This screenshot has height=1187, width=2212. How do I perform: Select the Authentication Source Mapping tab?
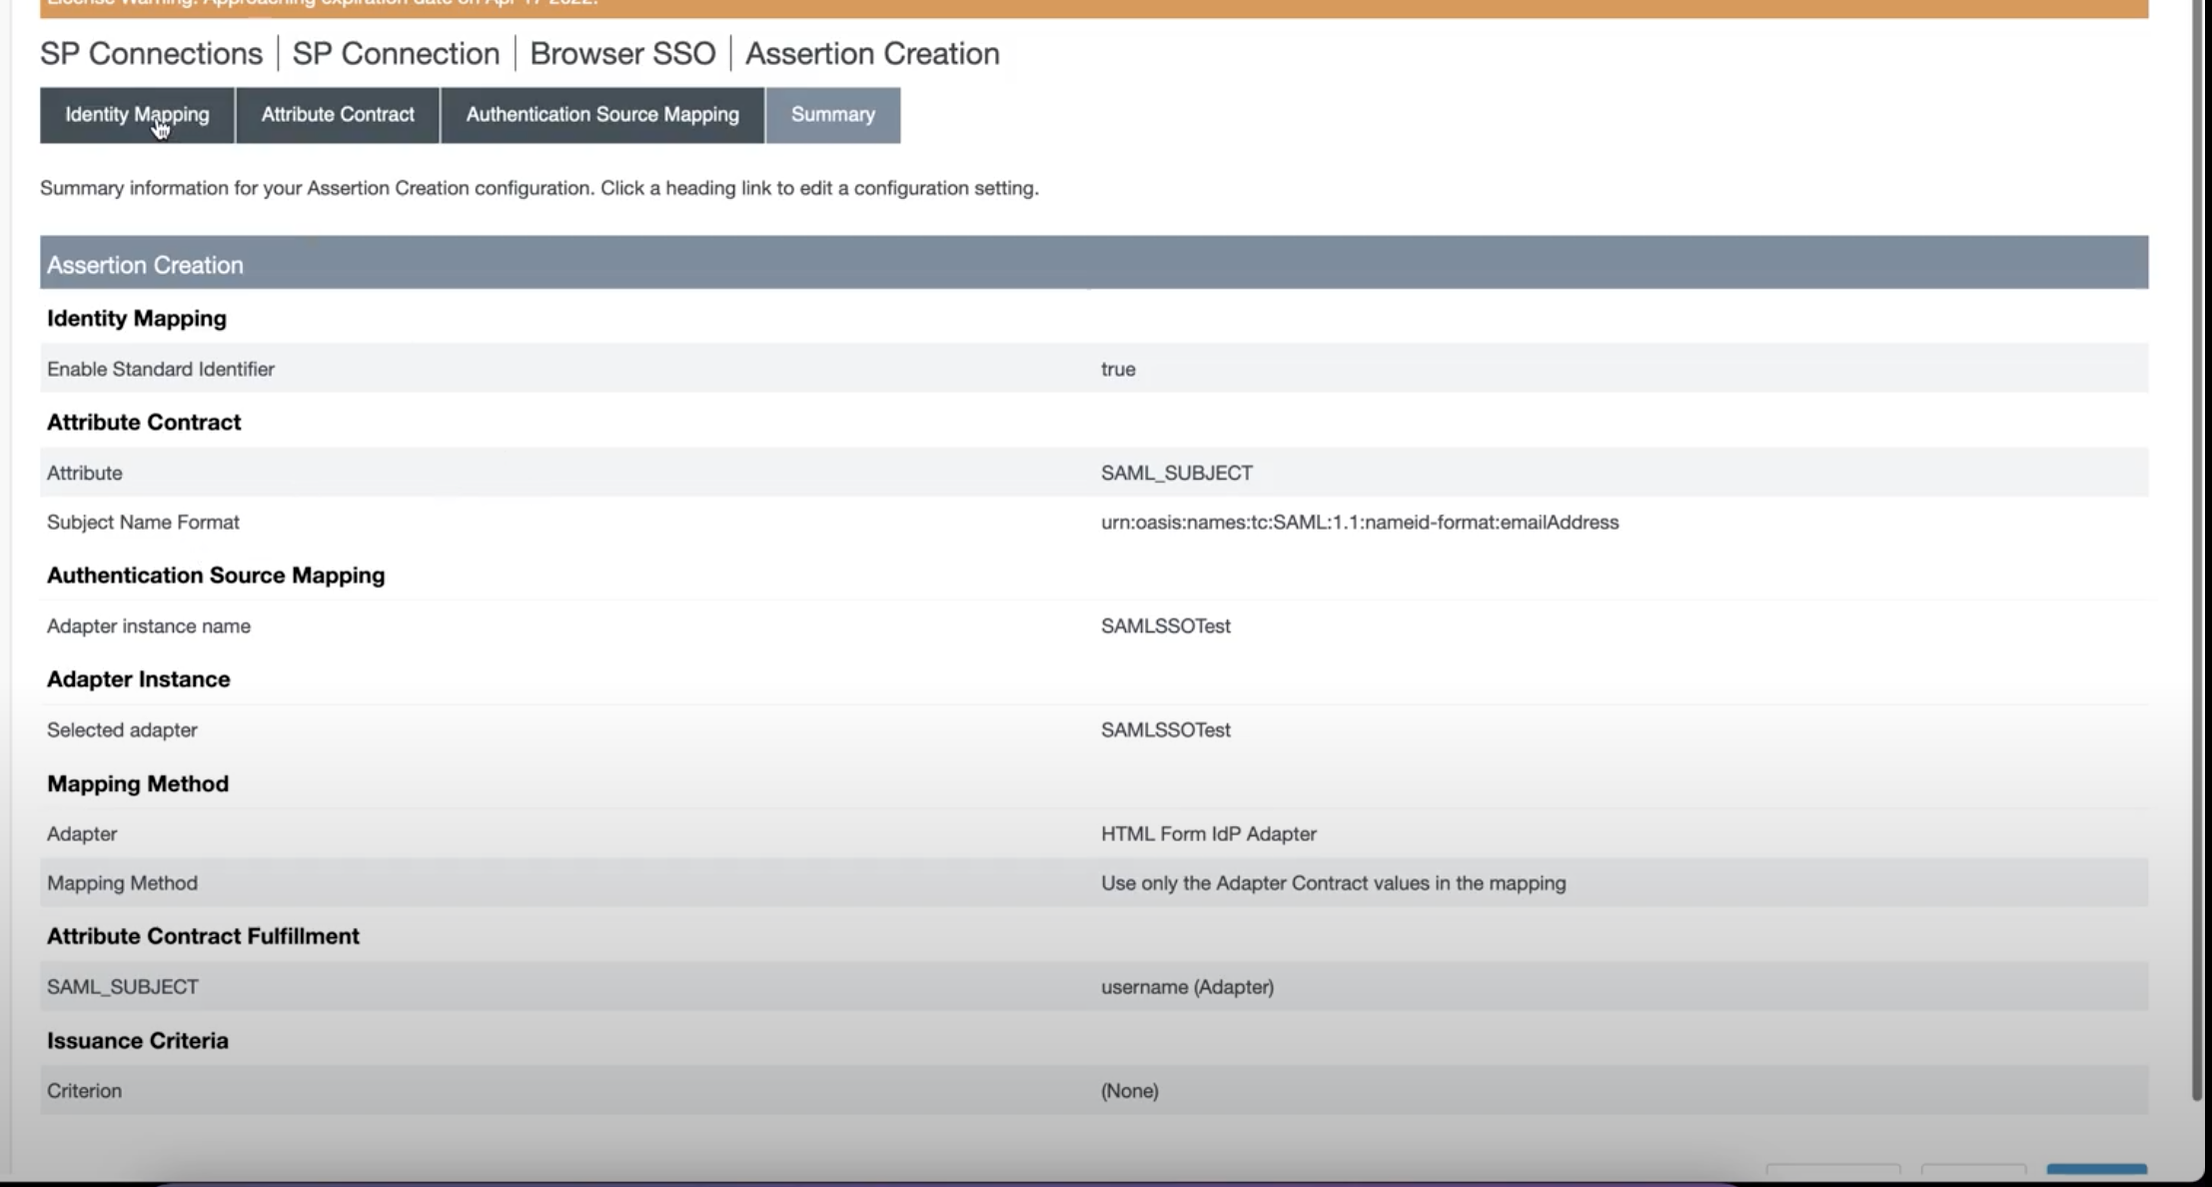[x=601, y=115]
